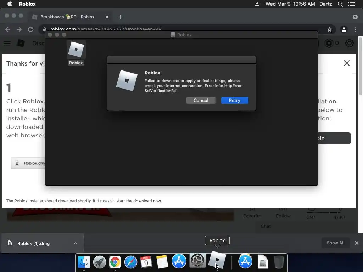Click Retry in the Roblox error dialog
The image size is (363, 272).
[235, 100]
